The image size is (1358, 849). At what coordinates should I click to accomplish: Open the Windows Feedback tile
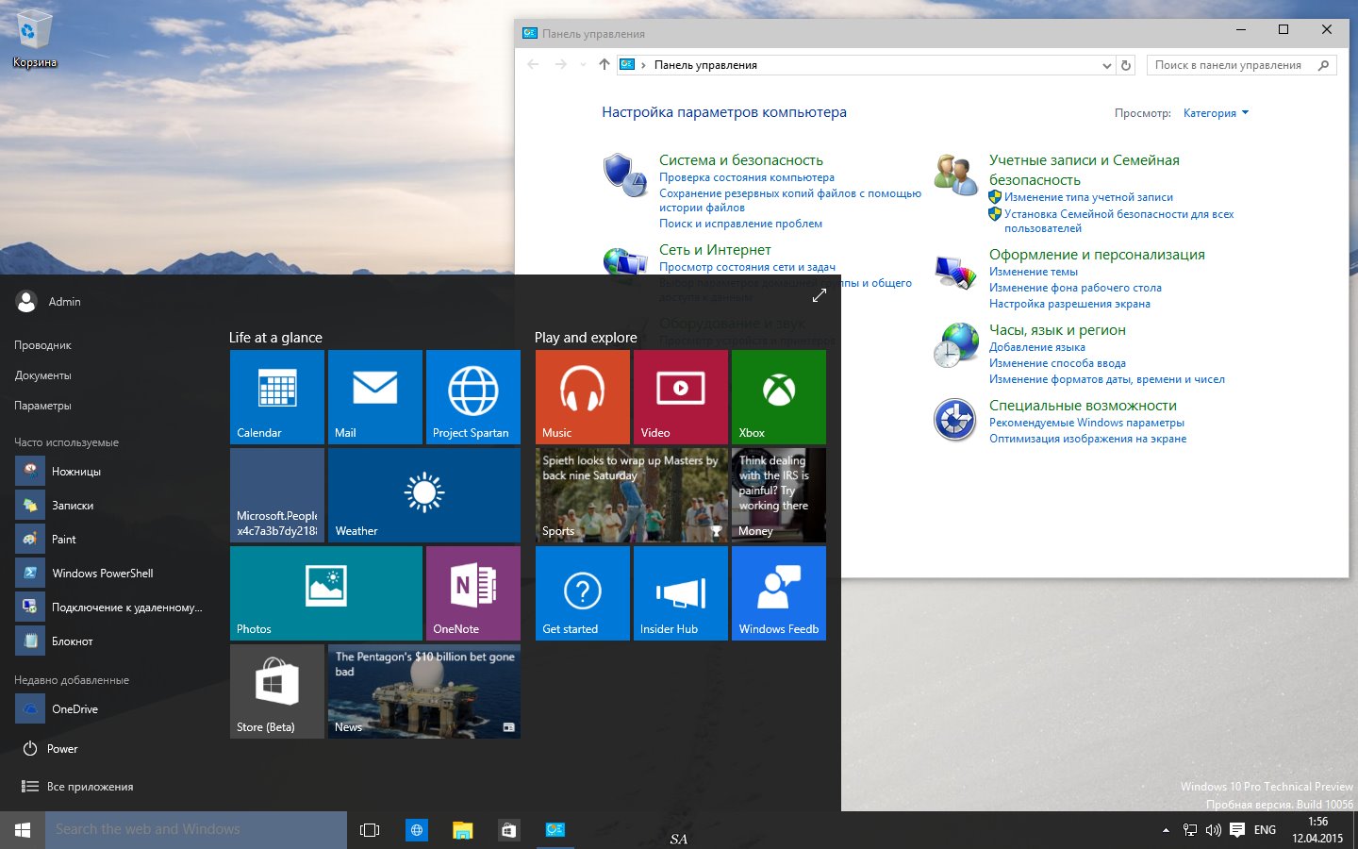(x=779, y=593)
